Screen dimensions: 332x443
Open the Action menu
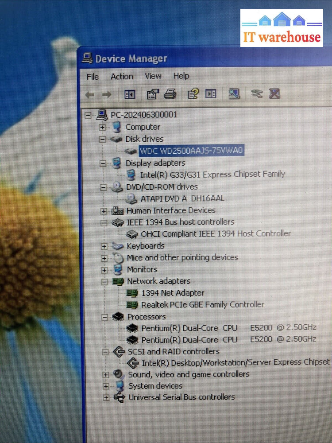coord(122,77)
